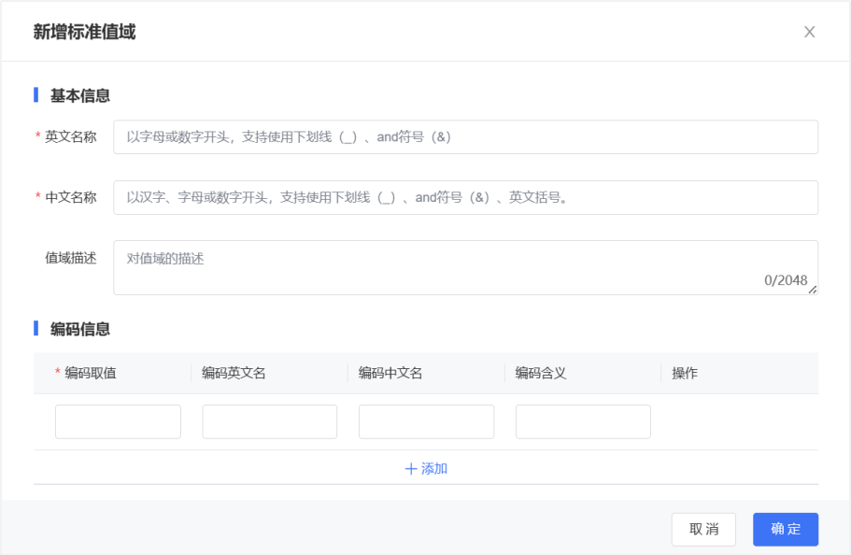
Task: Select the 编码英文名 input in the table row
Action: [269, 421]
